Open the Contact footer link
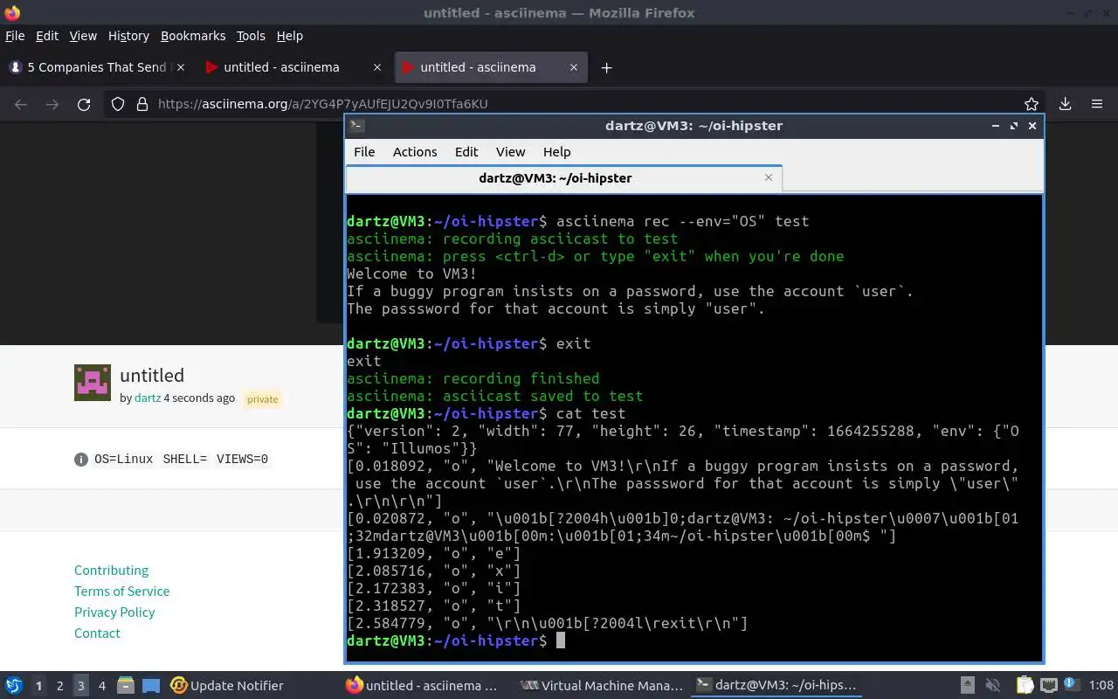 pyautogui.click(x=97, y=633)
